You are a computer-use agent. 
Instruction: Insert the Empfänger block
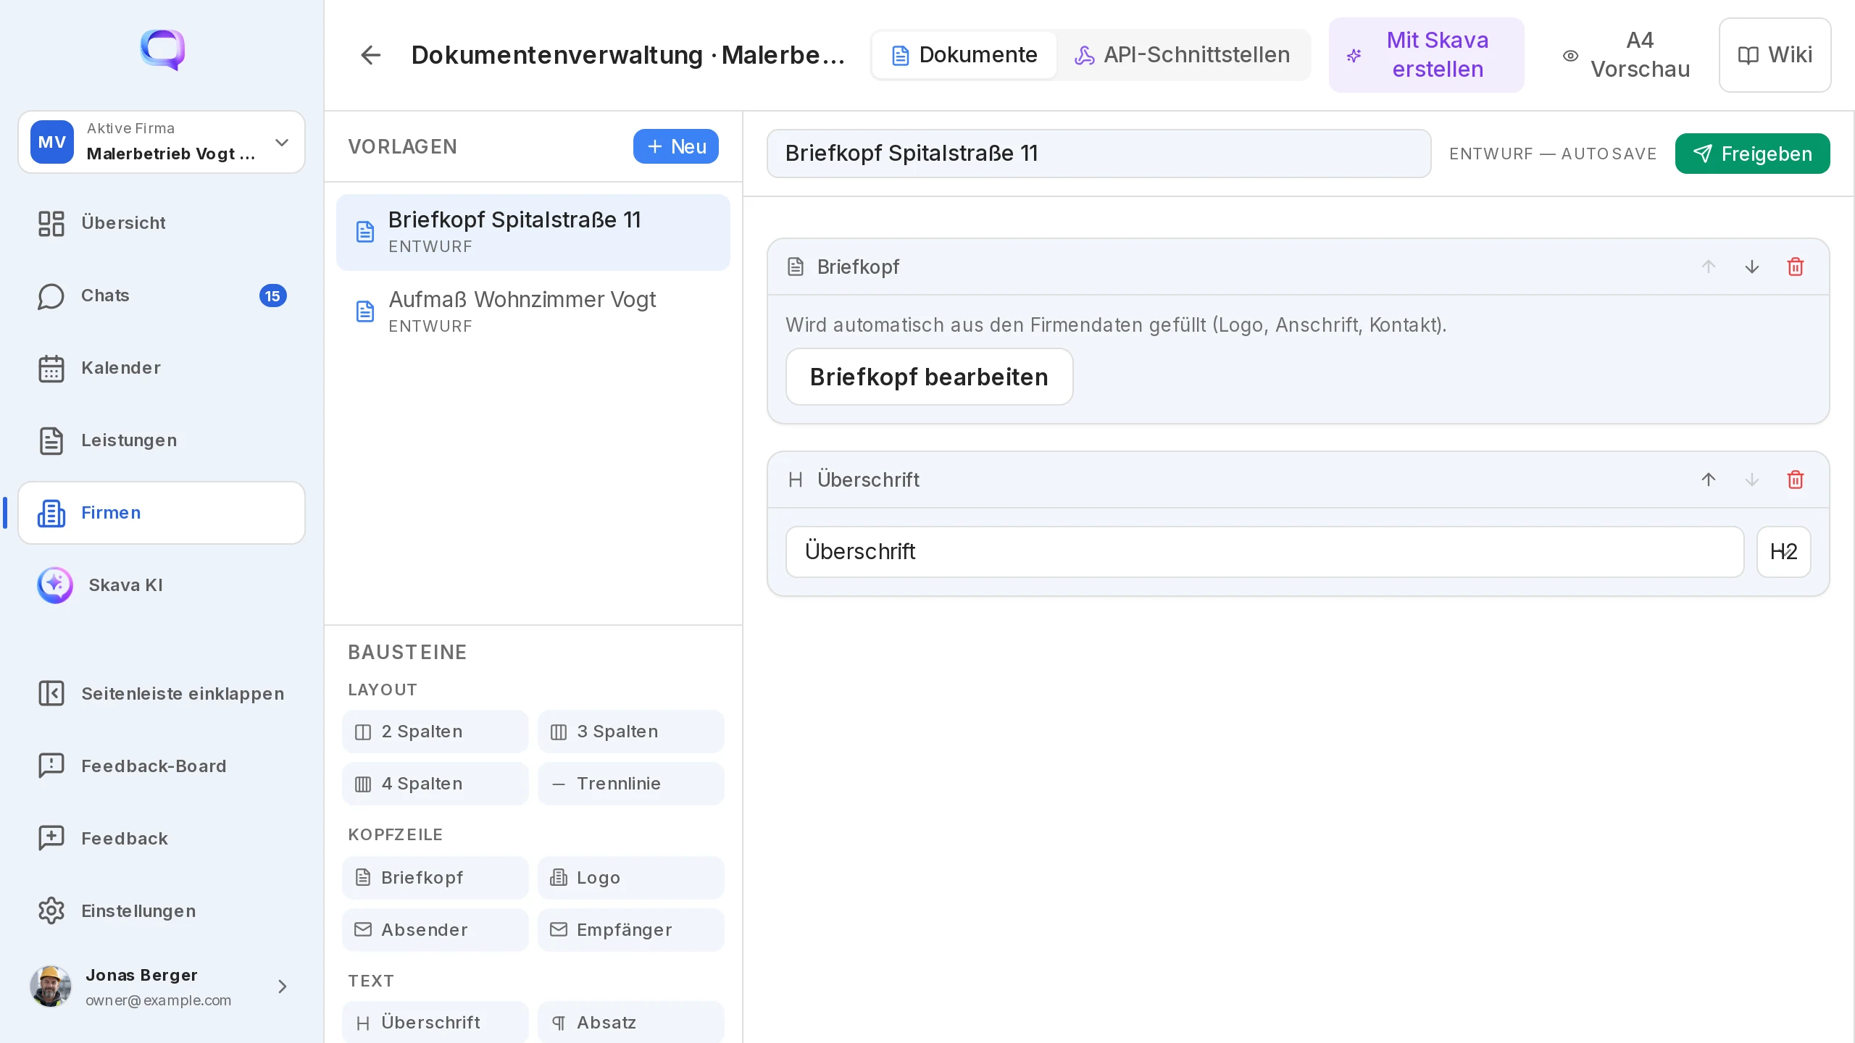(x=630, y=930)
